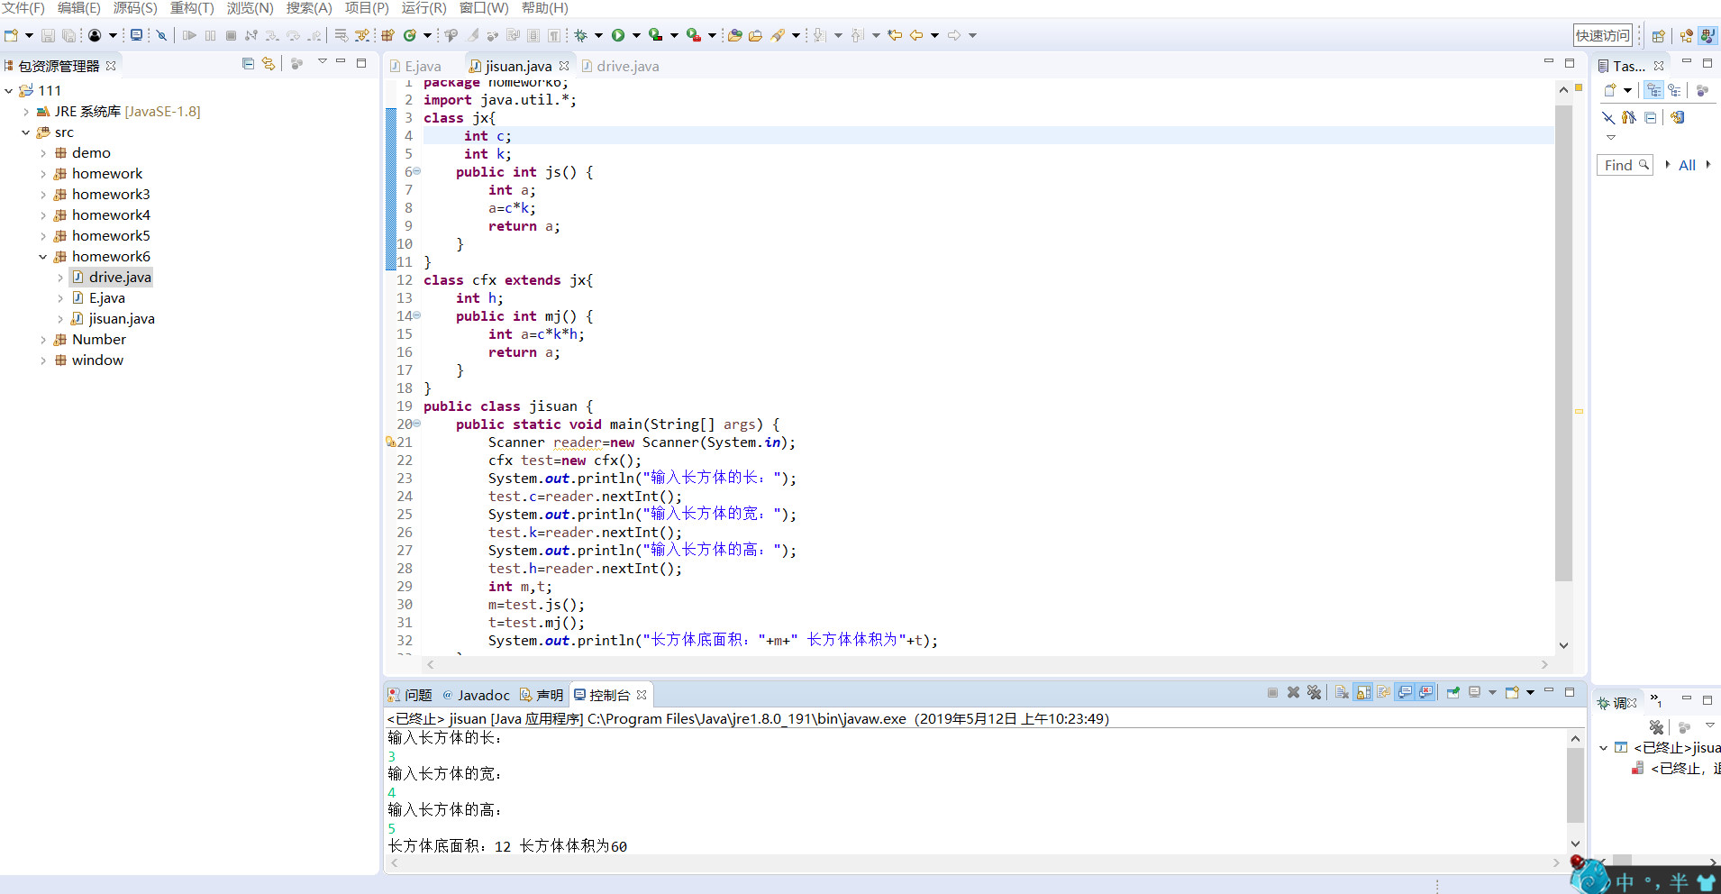Toggle Show Console on standard error change
Screen dimensions: 1721x894
pos(1425,692)
